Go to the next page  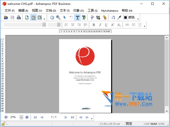(x=66, y=117)
